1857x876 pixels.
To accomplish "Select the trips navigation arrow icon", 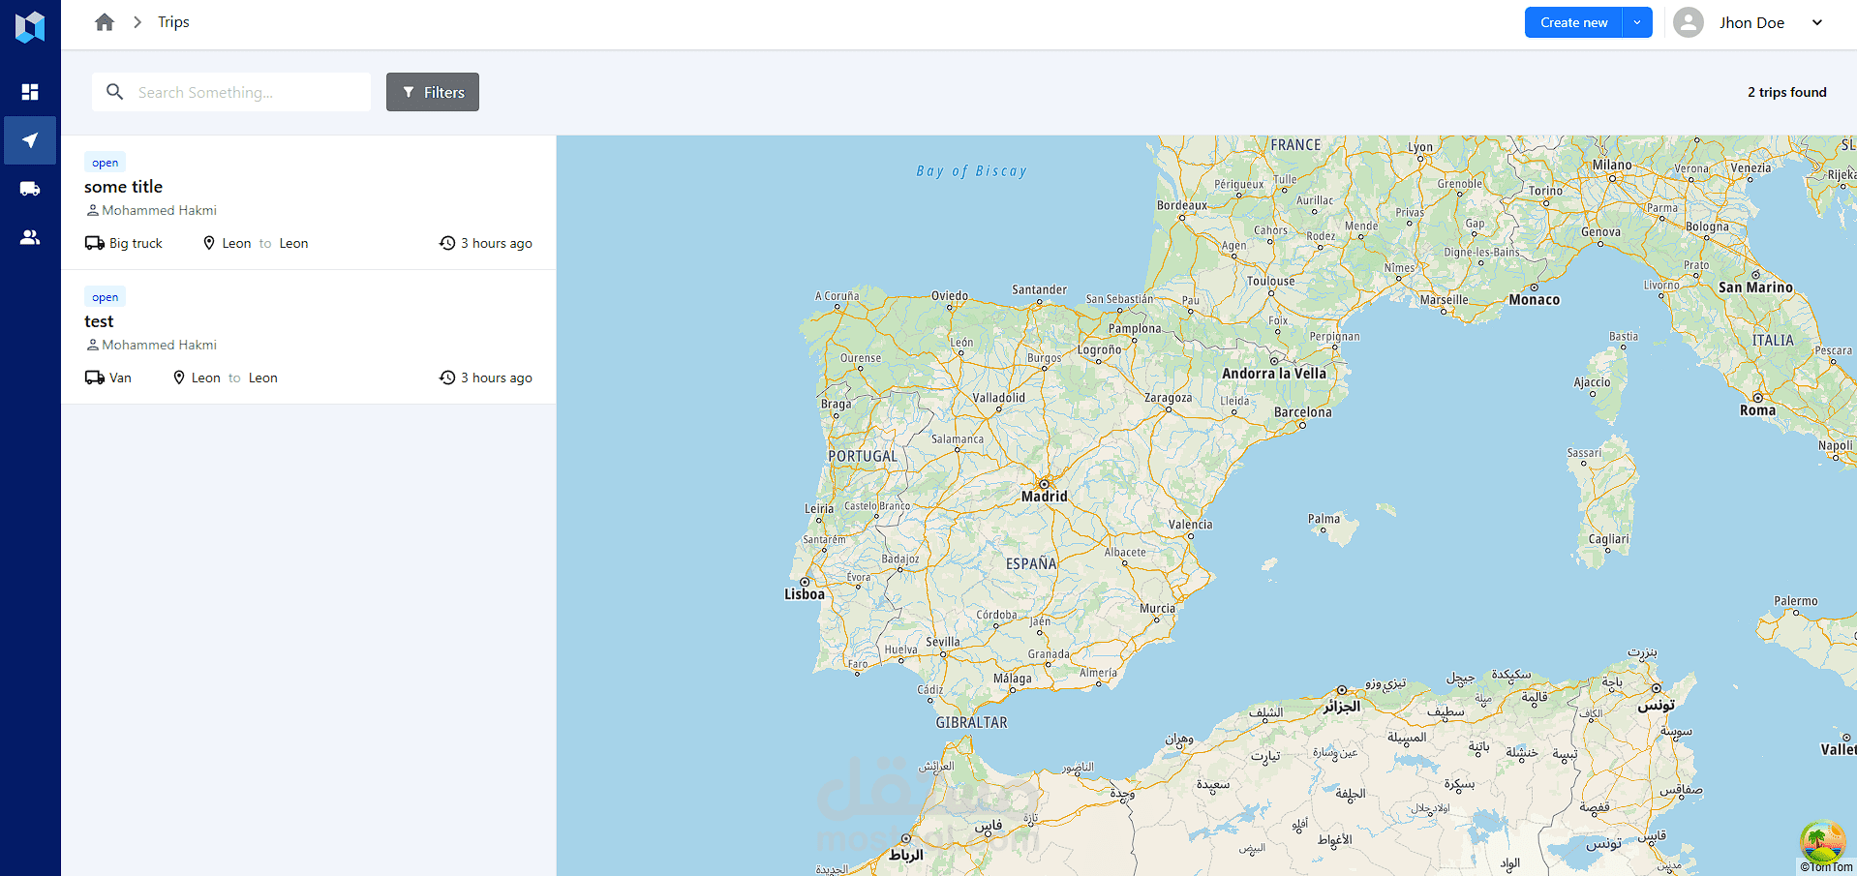I will [x=30, y=140].
